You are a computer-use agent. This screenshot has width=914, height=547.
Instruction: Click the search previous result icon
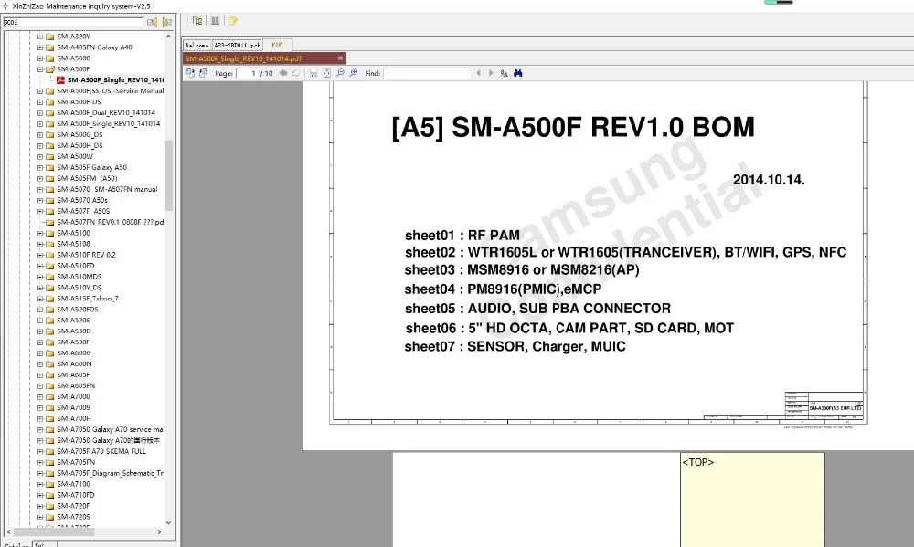click(x=152, y=22)
